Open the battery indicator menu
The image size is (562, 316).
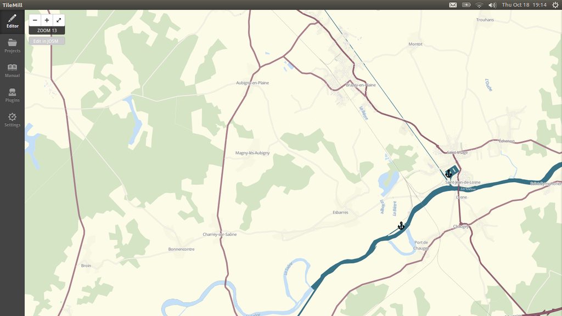coord(467,5)
